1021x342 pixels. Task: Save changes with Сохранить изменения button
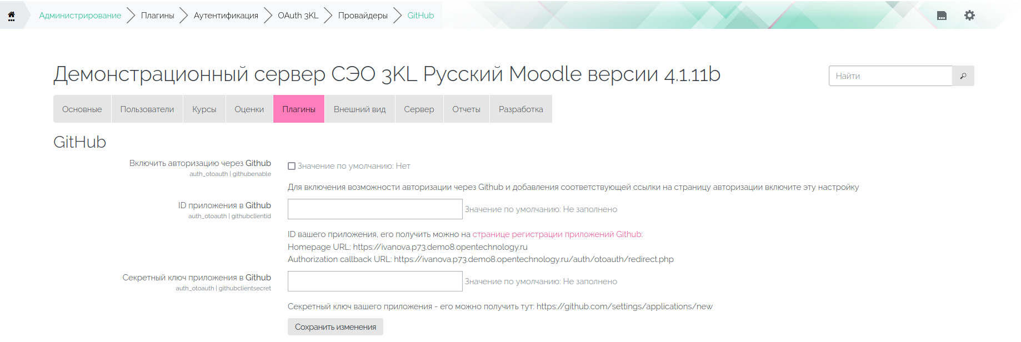(x=336, y=327)
